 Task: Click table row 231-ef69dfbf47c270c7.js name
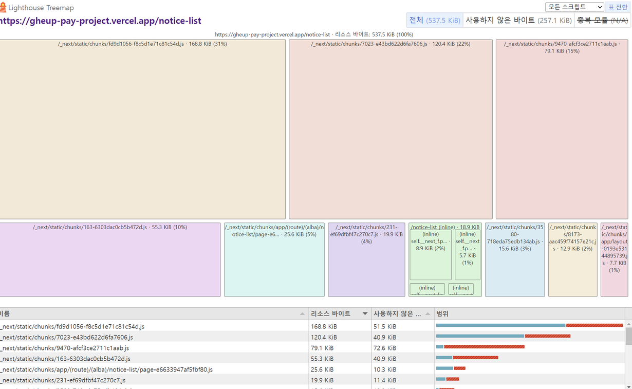[x=63, y=380]
